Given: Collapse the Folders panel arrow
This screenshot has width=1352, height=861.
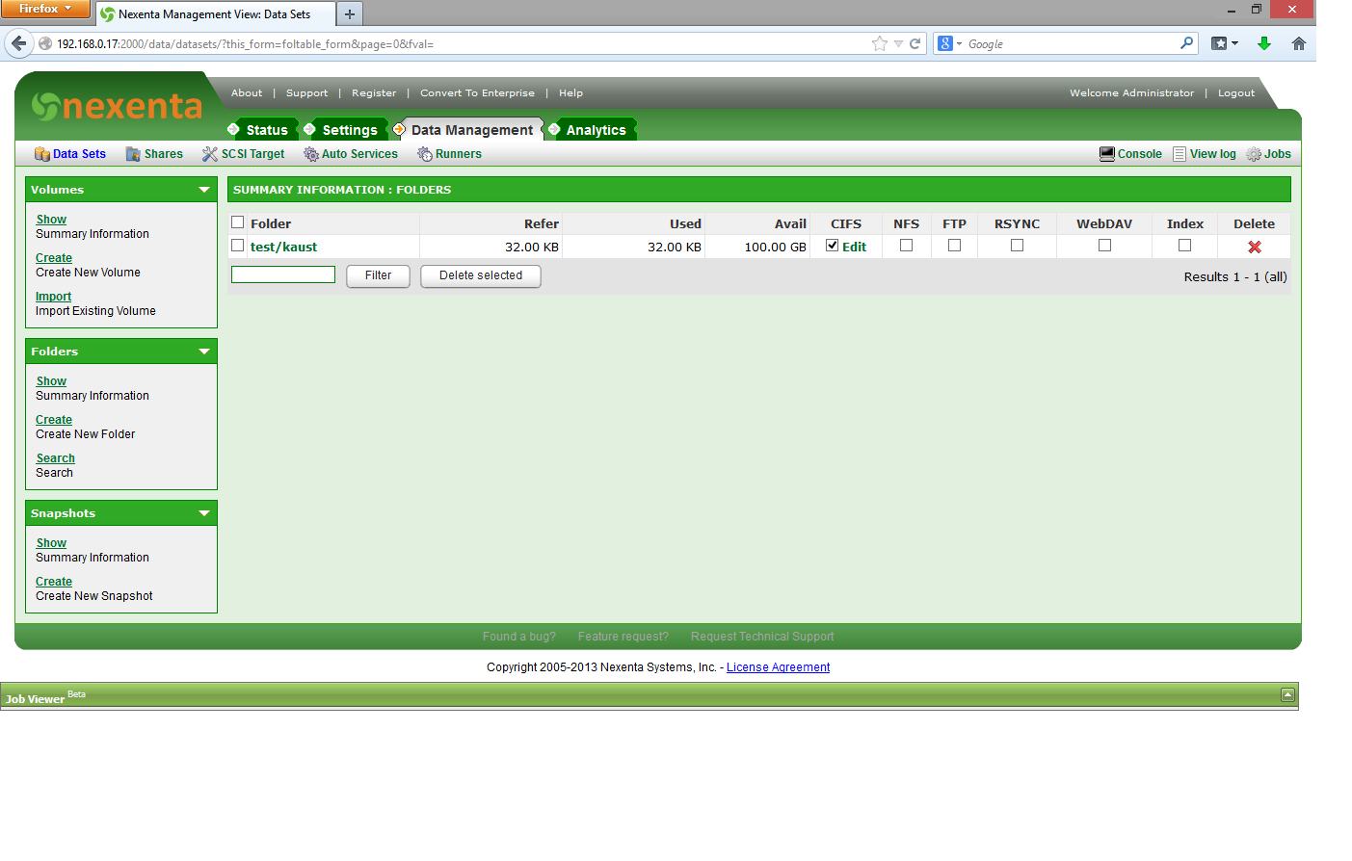Looking at the screenshot, I should tap(204, 352).
